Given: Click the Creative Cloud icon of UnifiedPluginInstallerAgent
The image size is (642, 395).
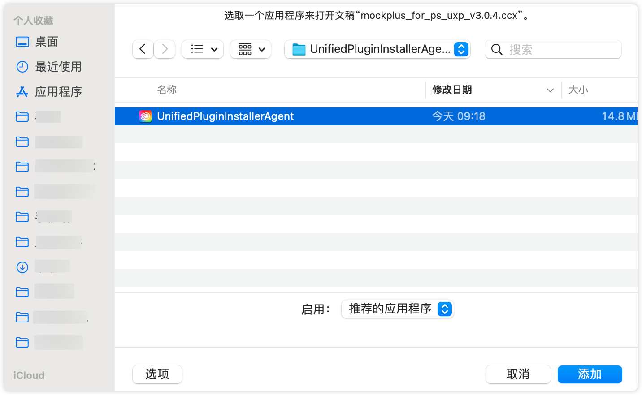Looking at the screenshot, I should 145,116.
